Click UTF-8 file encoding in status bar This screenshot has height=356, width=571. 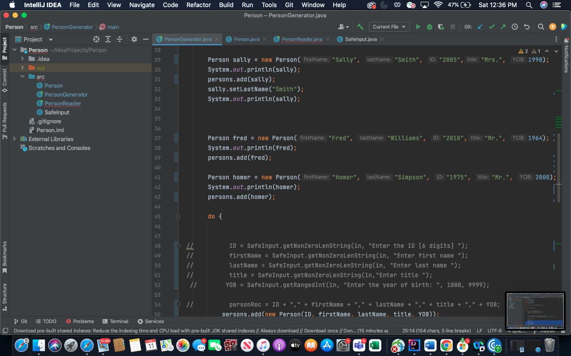(494, 331)
